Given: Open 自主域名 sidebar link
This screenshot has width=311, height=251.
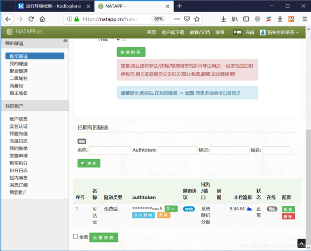Looking at the screenshot, I should point(19,93).
